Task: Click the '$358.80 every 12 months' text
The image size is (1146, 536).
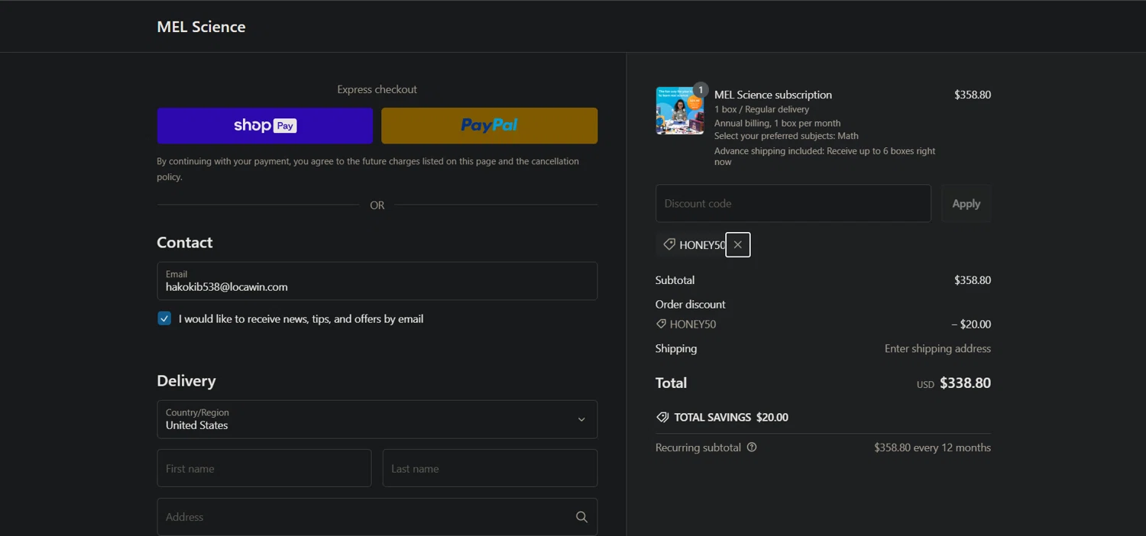Action: [x=932, y=447]
